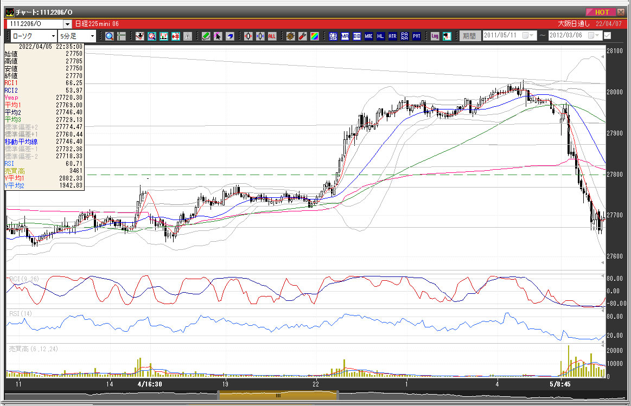This screenshot has height=406, width=631.
Task: Click the export chart arrow icon
Action: click(x=447, y=36)
